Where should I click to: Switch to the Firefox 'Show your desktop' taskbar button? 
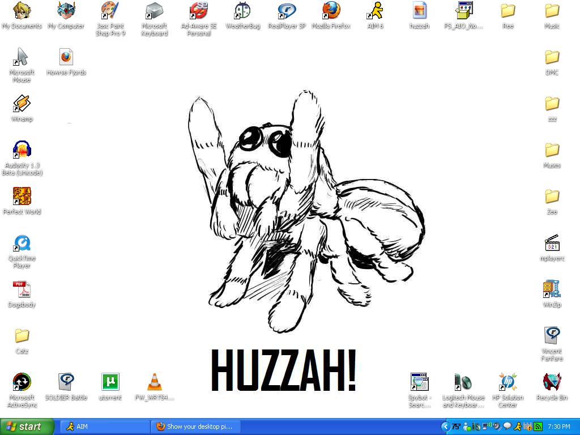(x=195, y=427)
